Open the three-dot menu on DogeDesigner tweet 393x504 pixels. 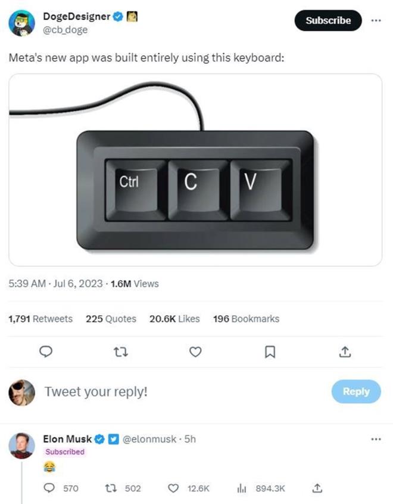pyautogui.click(x=375, y=20)
